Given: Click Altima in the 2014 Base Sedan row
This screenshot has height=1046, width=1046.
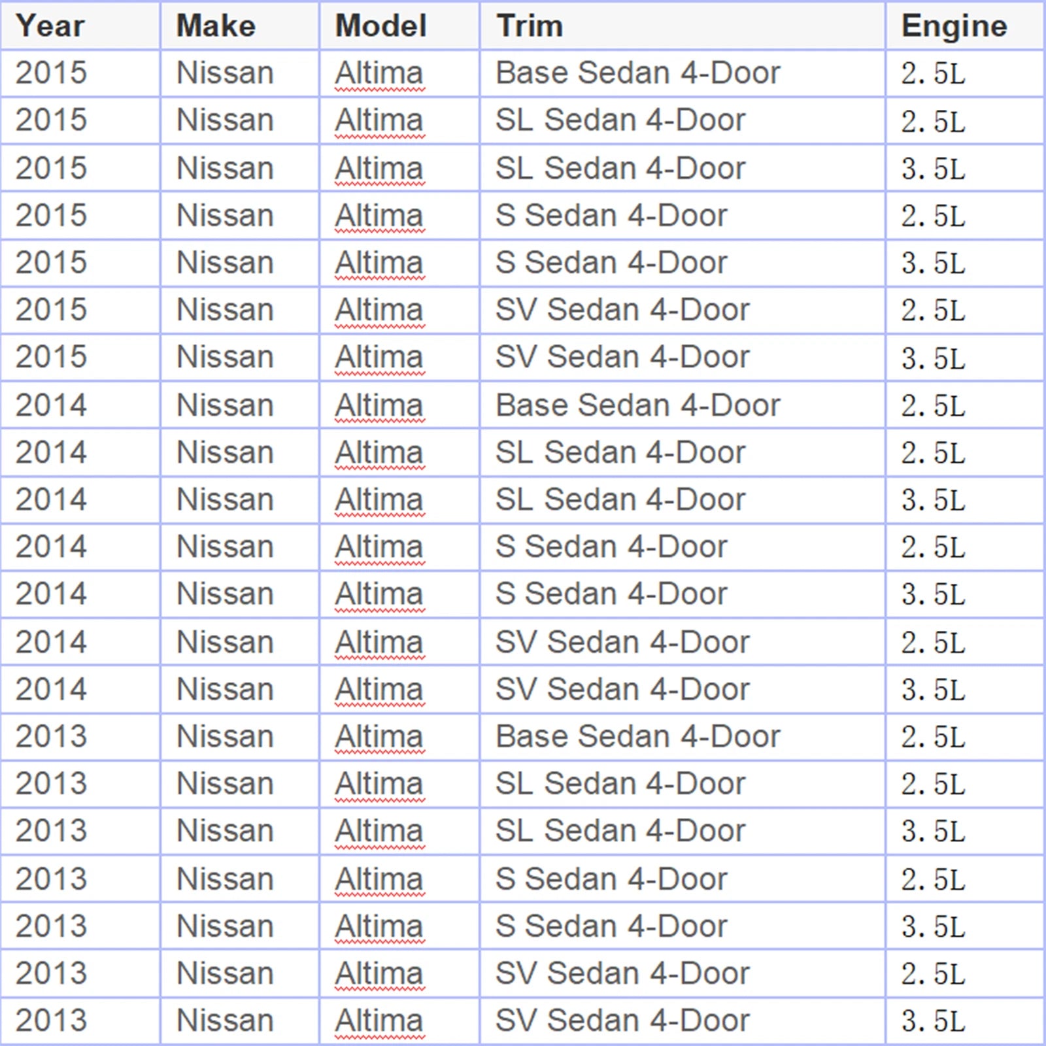Looking at the screenshot, I should [x=379, y=406].
